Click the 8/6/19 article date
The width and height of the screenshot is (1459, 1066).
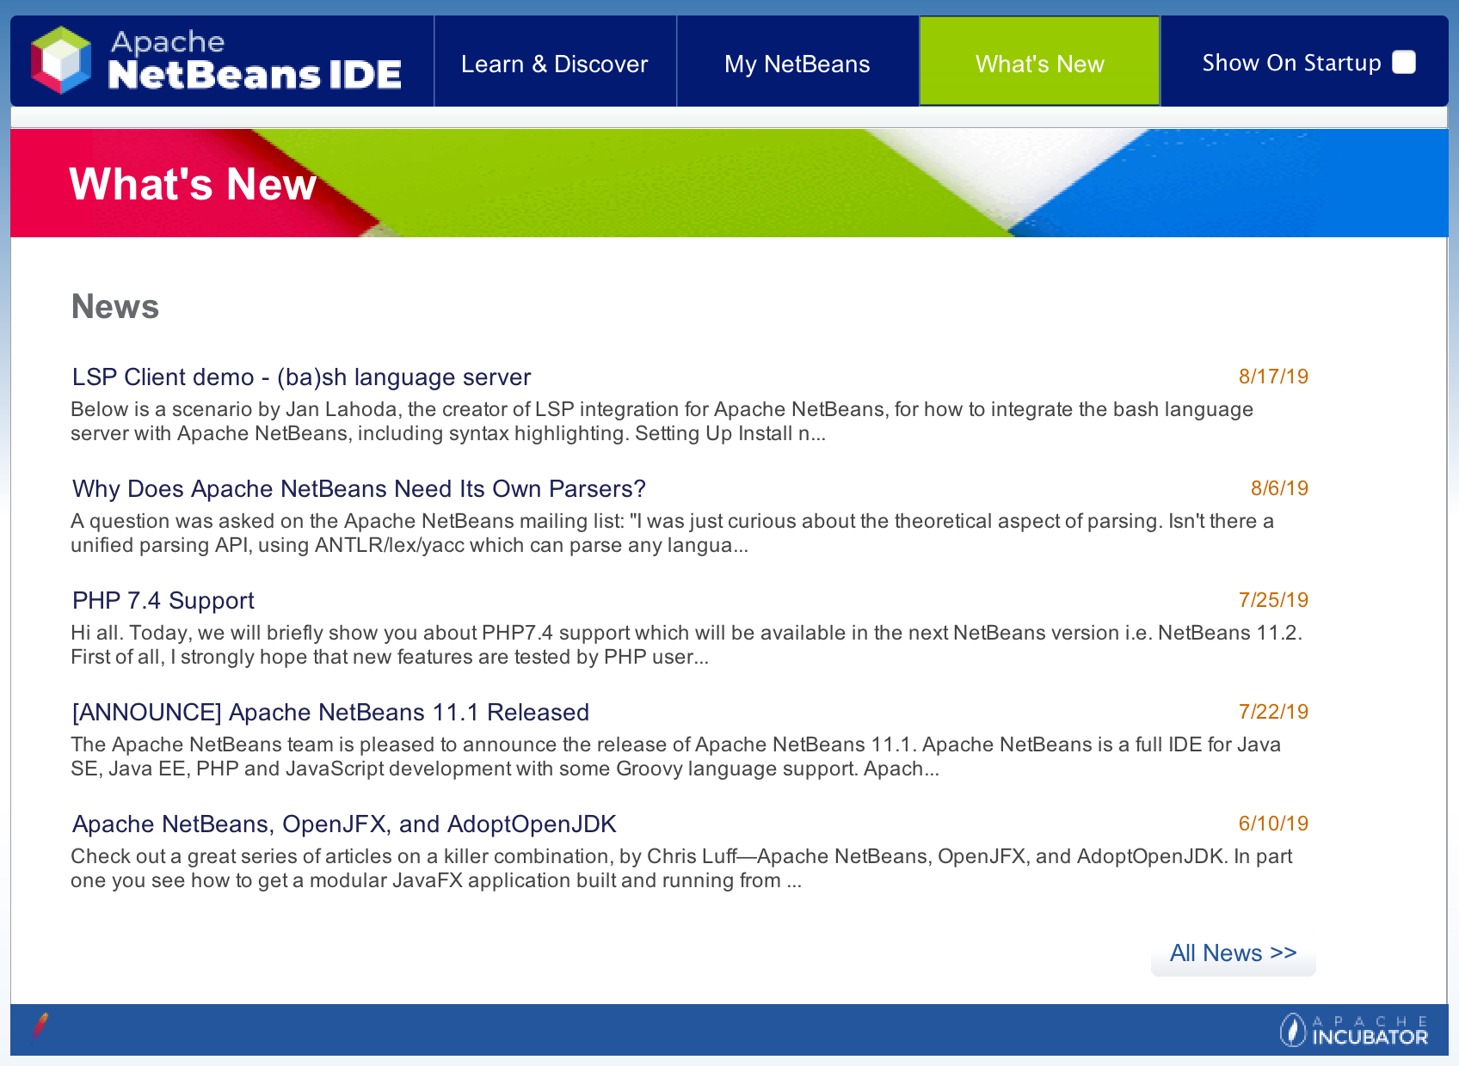[1278, 488]
